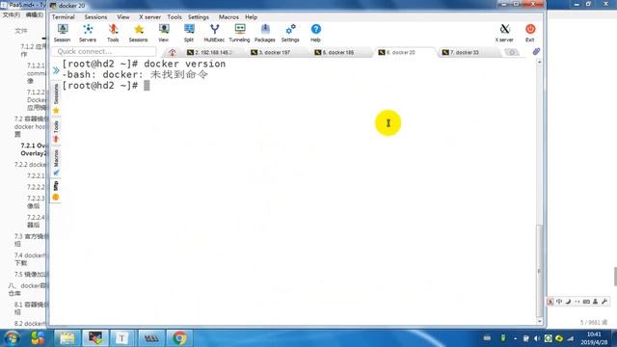This screenshot has height=347, width=617.
Task: Click the Split terminal icon
Action: click(189, 33)
